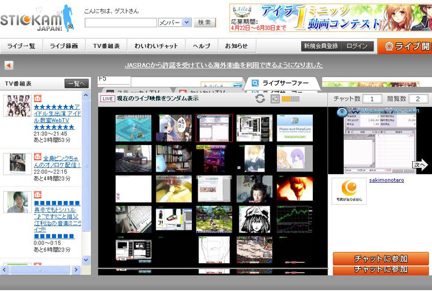Click the upper チャットに参加 button
Screen dimensions: 432x291
(381, 259)
